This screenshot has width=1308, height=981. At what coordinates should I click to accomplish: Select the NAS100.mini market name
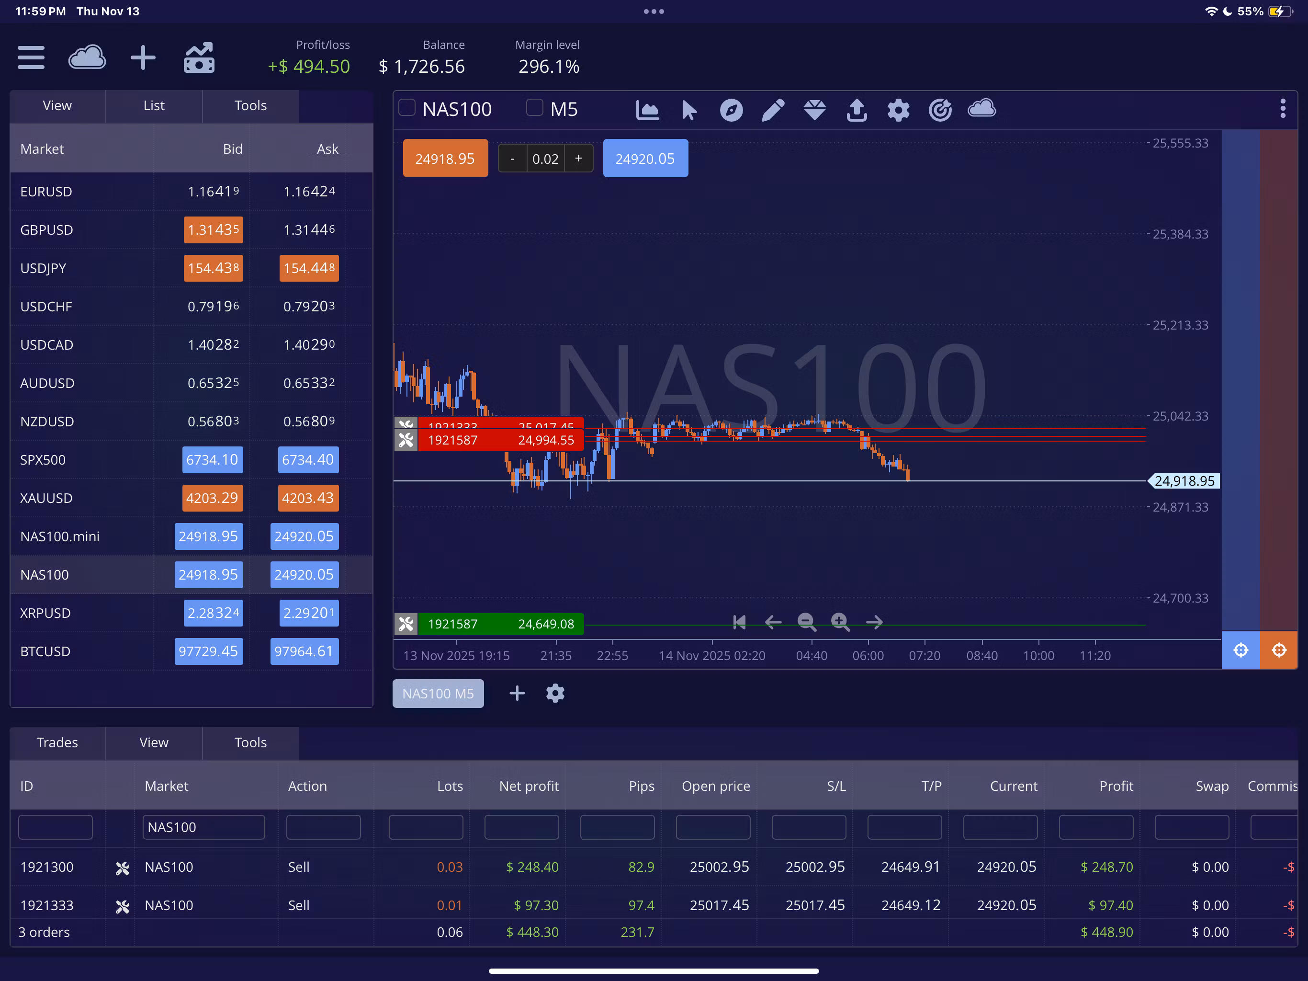click(x=60, y=536)
